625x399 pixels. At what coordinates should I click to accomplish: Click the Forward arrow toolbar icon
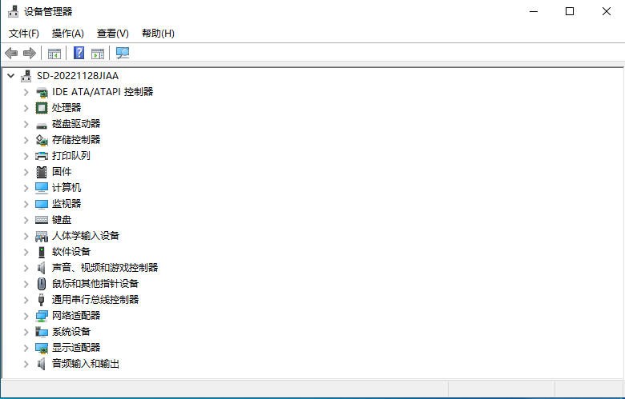pyautogui.click(x=30, y=53)
